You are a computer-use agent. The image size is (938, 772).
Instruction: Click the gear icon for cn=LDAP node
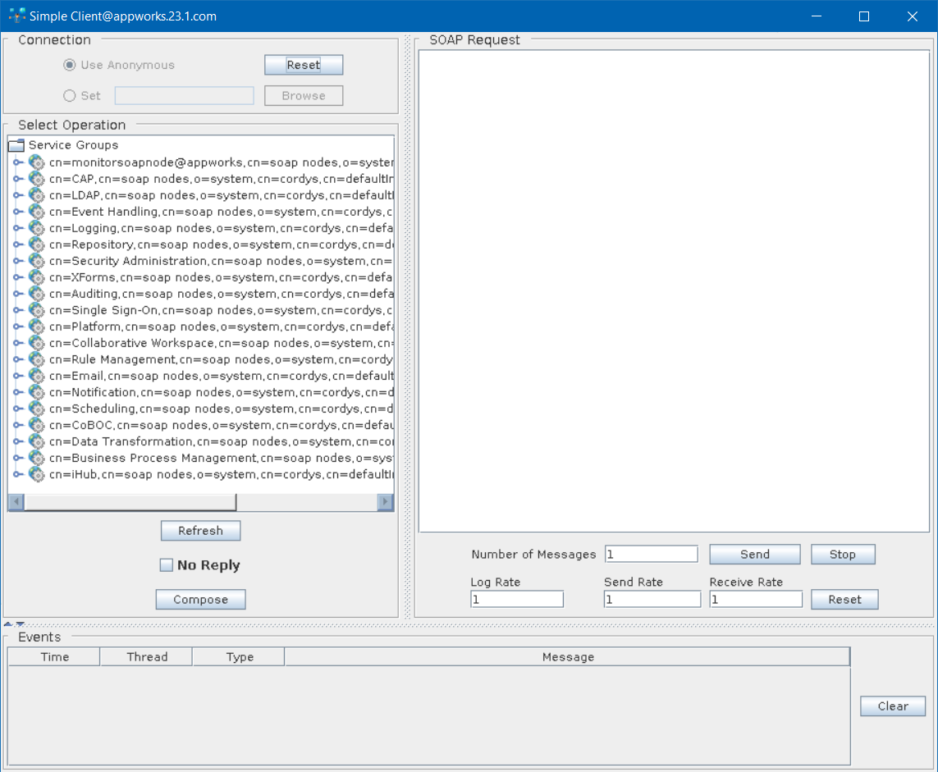point(37,194)
